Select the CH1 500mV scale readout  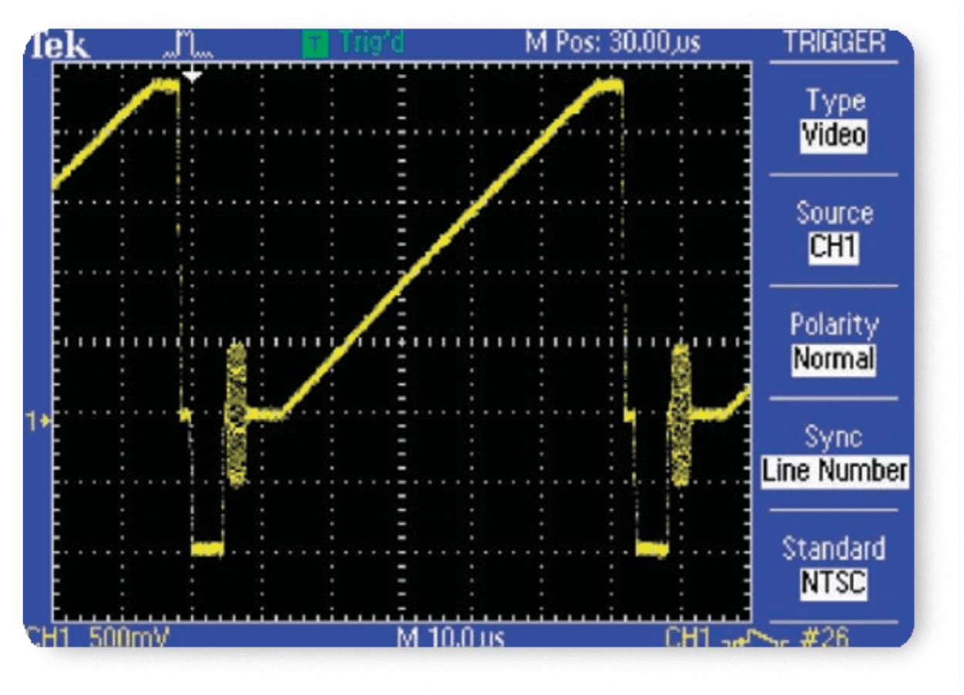tap(99, 638)
